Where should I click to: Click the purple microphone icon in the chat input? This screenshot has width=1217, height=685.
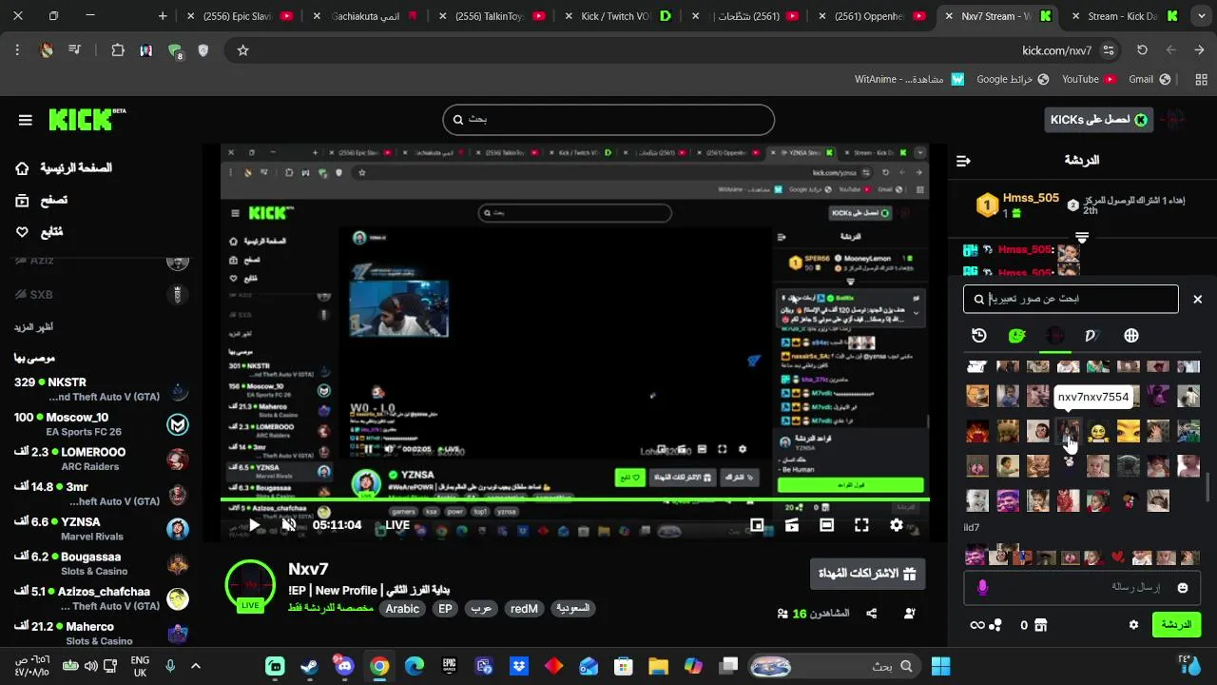982,588
